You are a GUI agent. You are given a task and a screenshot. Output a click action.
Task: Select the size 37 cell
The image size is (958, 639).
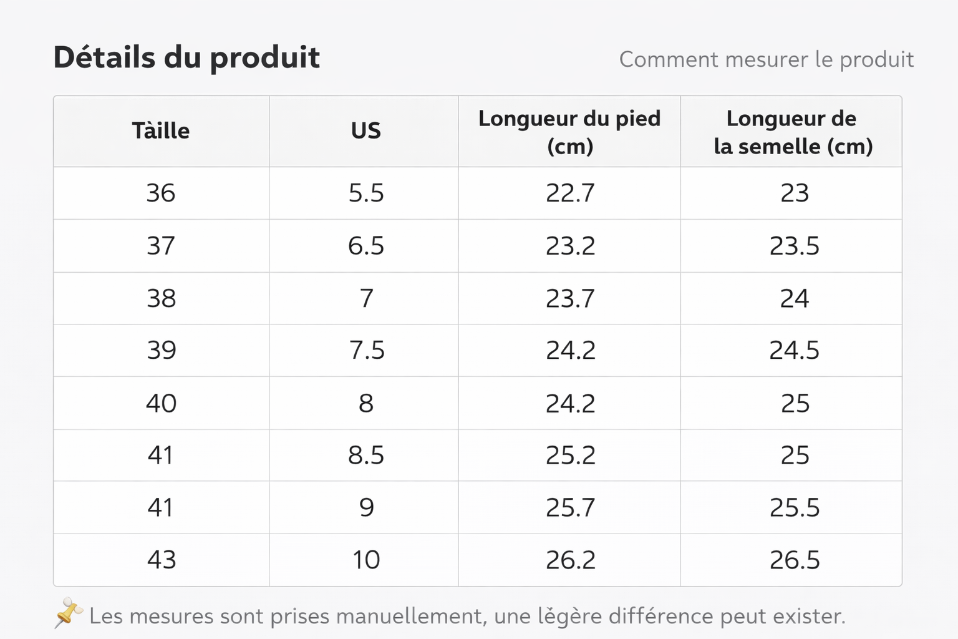[x=161, y=246]
